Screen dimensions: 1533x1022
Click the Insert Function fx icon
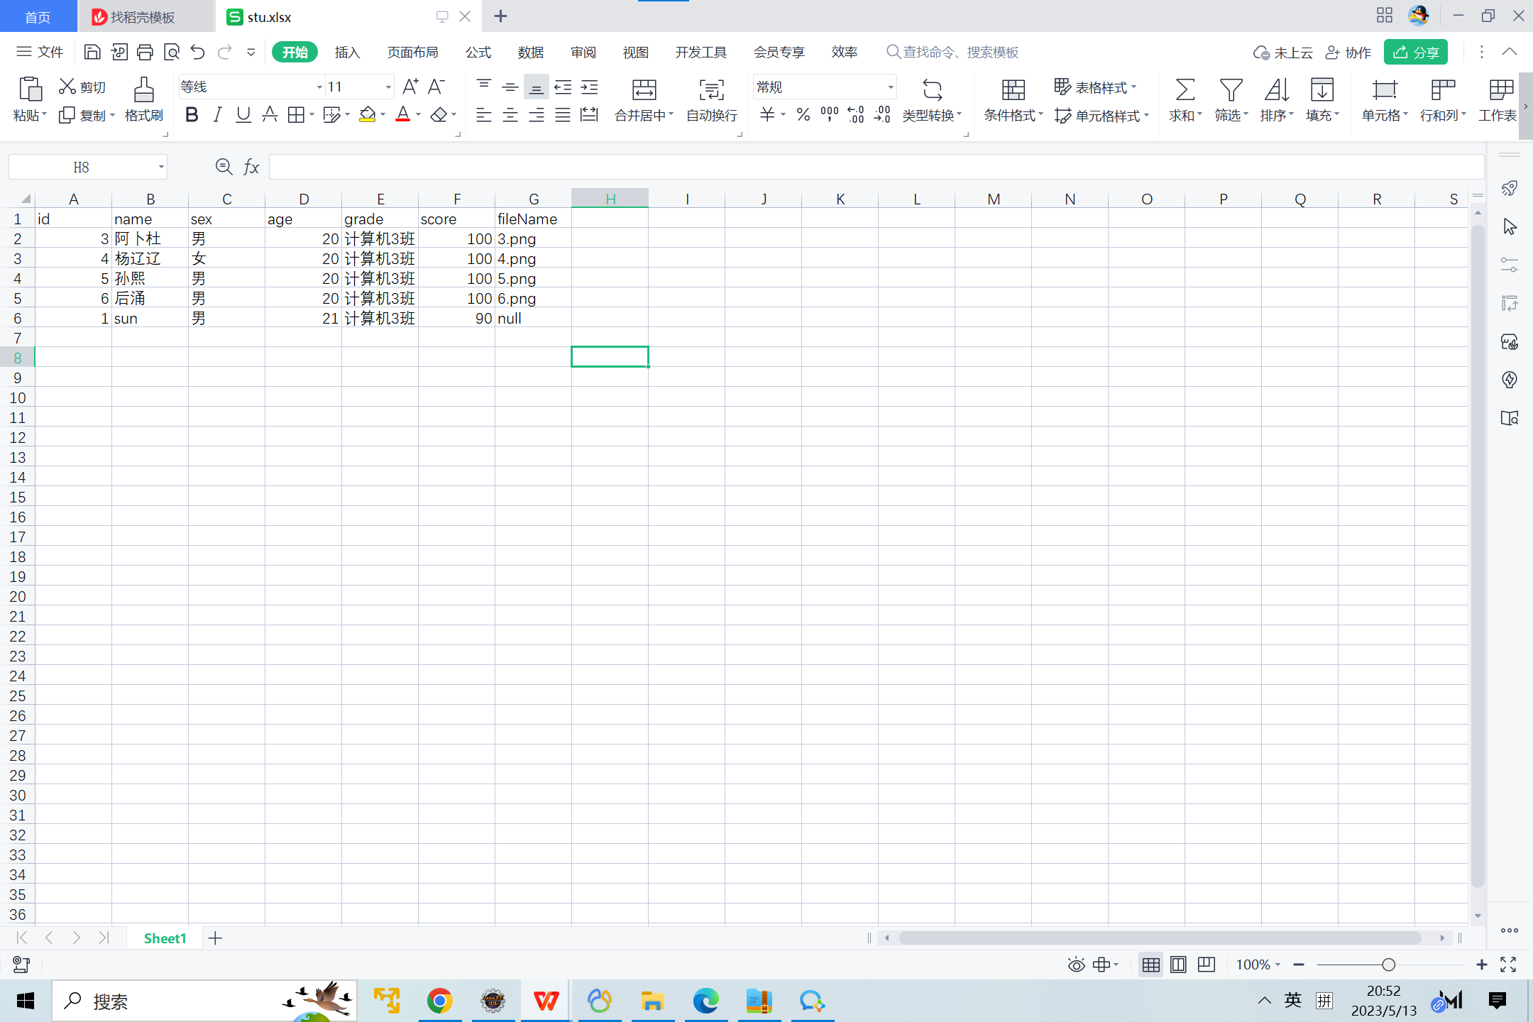pyautogui.click(x=251, y=167)
